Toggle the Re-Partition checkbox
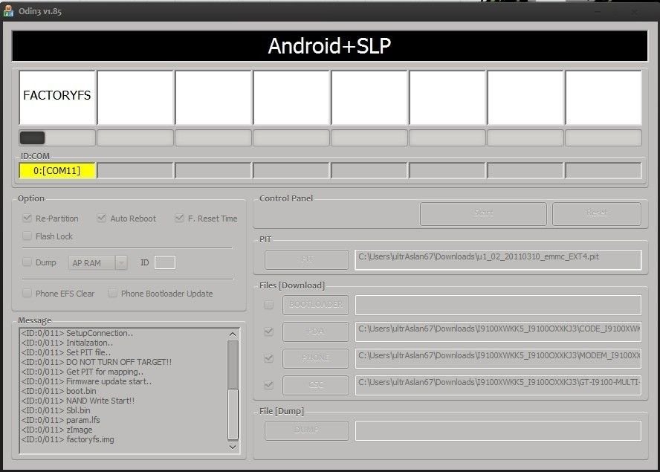The height and width of the screenshot is (472, 660). [27, 218]
